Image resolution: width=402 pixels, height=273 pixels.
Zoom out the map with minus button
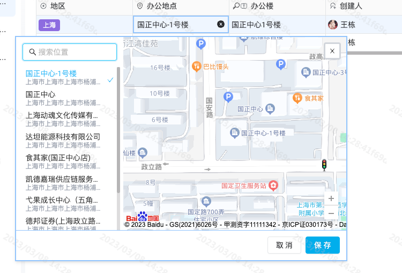click(x=331, y=213)
